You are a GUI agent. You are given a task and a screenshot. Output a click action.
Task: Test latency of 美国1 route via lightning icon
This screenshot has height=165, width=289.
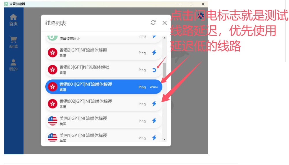(154, 138)
